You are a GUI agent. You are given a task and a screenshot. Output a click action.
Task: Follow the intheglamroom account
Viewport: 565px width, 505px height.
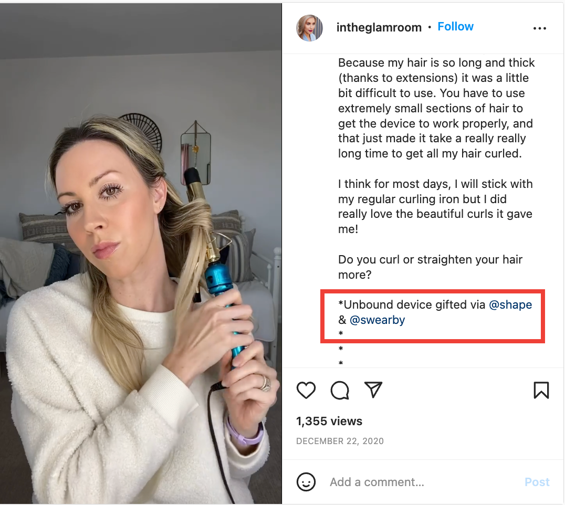pyautogui.click(x=455, y=27)
